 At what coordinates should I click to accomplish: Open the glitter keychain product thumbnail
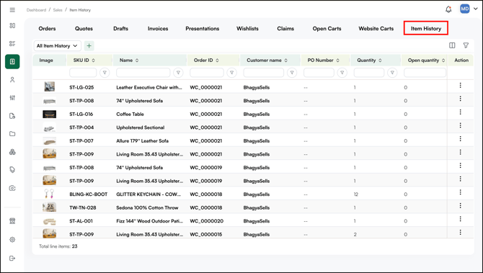click(49, 194)
